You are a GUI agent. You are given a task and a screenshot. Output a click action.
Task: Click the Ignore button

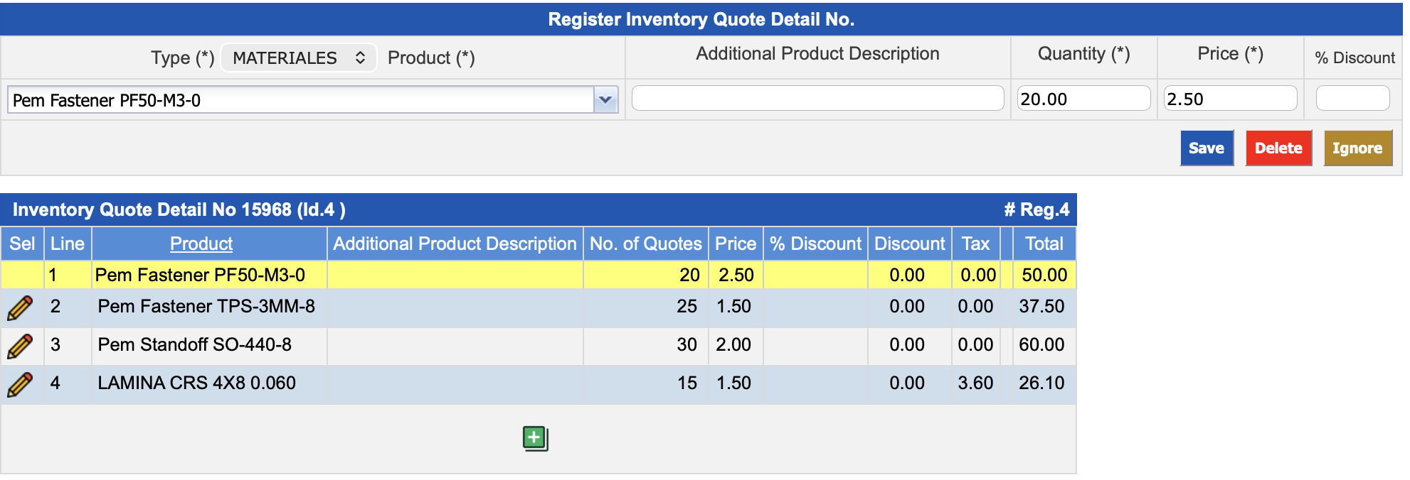coord(1357,148)
